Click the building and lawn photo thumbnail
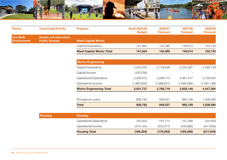Screen dimensions: 227x160 [16, 9]
